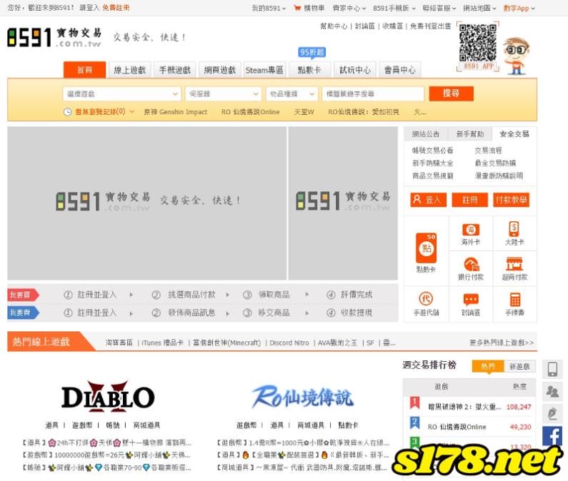Select the 首頁 navigation tab
Viewport: 568px width, 481px height.
coord(85,70)
